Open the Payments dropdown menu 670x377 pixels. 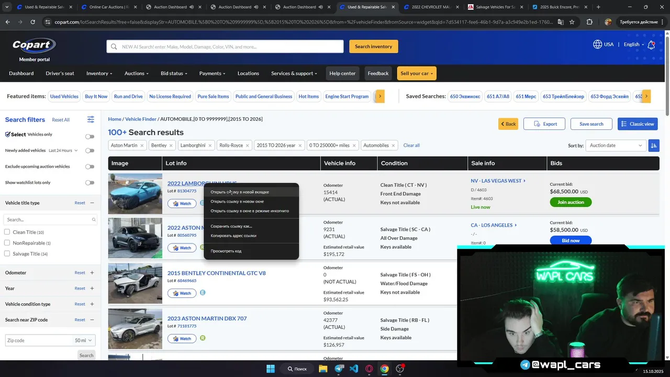click(x=213, y=73)
